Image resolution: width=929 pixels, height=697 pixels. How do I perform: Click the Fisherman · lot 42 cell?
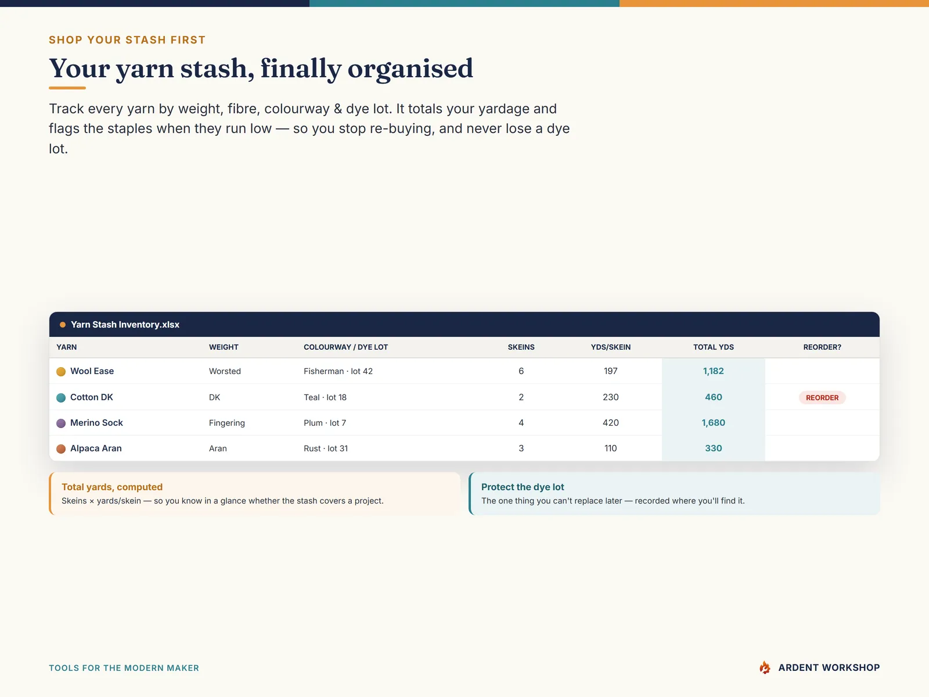(338, 371)
